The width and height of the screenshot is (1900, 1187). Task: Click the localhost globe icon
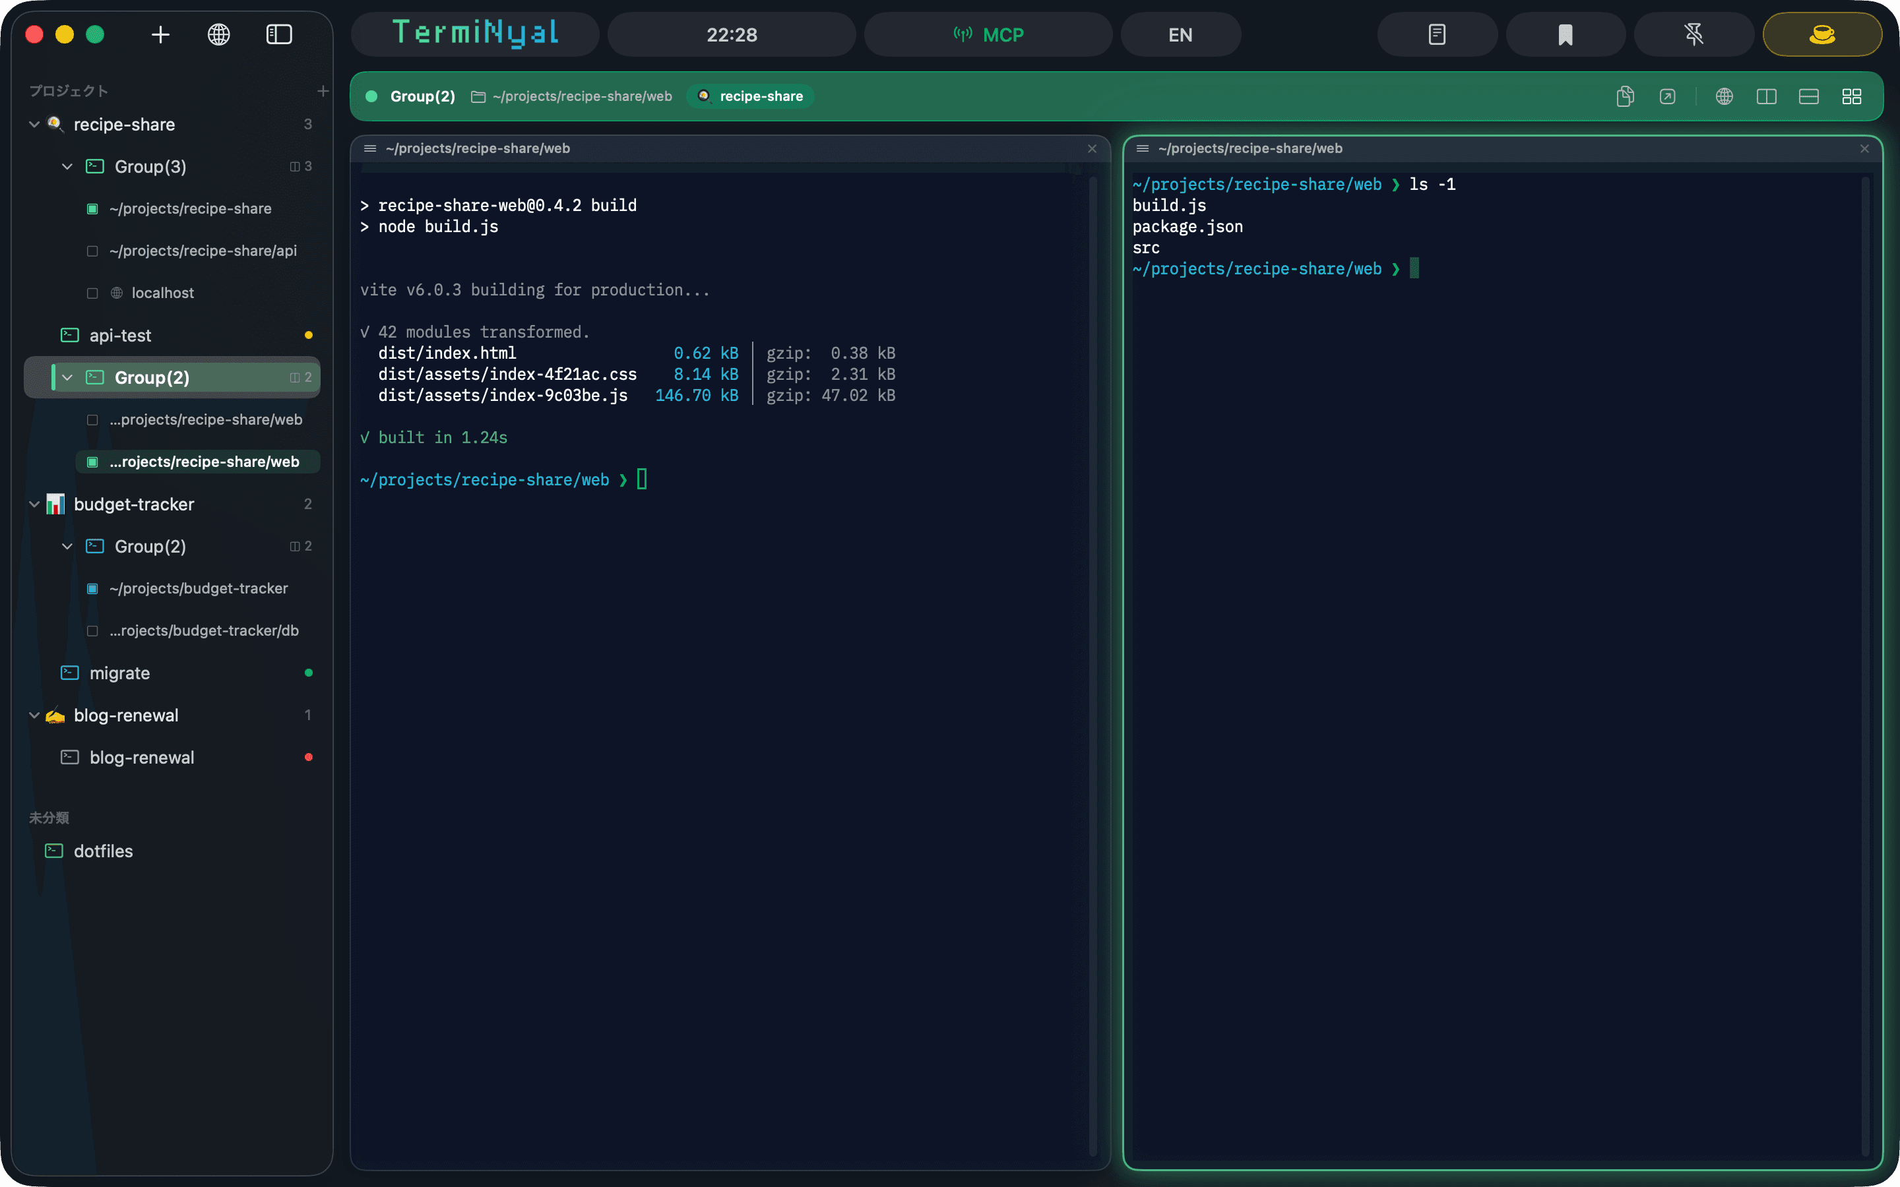coord(117,293)
